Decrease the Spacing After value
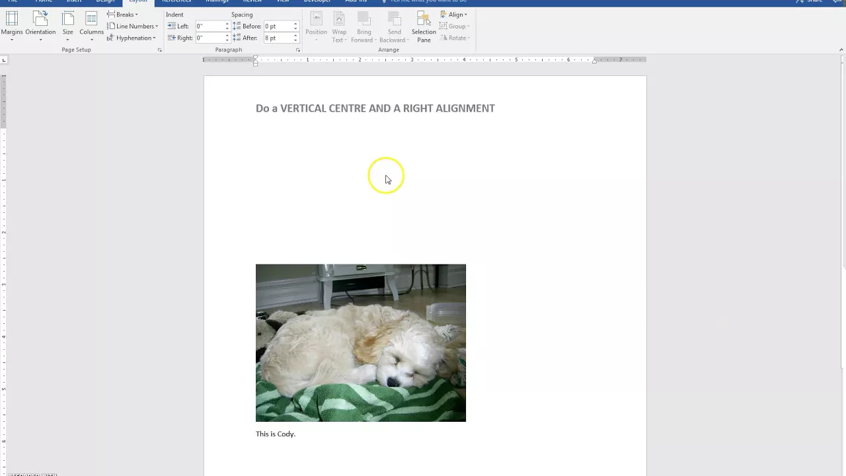Image resolution: width=846 pixels, height=476 pixels. click(x=295, y=41)
